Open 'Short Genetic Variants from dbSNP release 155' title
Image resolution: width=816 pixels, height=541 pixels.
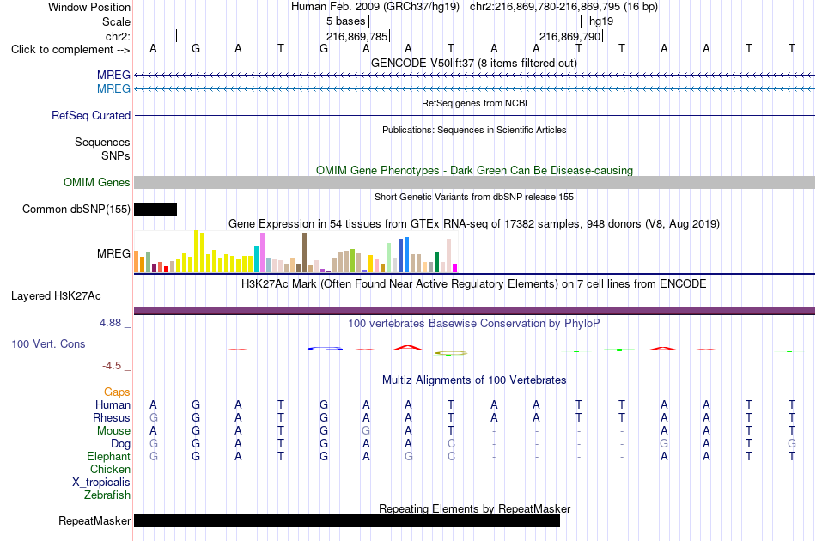[x=474, y=197]
